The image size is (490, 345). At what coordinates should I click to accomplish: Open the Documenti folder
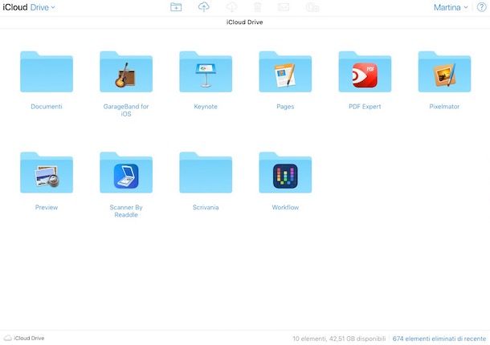47,72
